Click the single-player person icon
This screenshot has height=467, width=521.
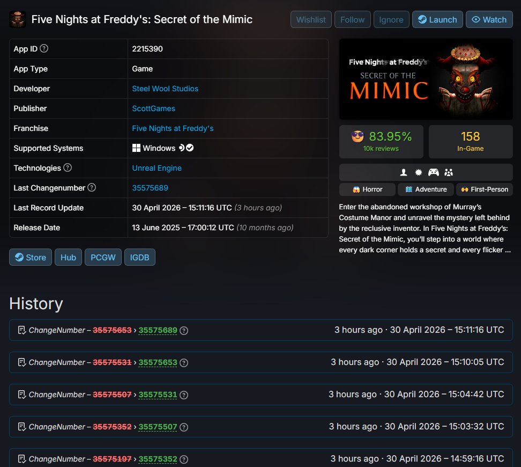tap(404, 172)
